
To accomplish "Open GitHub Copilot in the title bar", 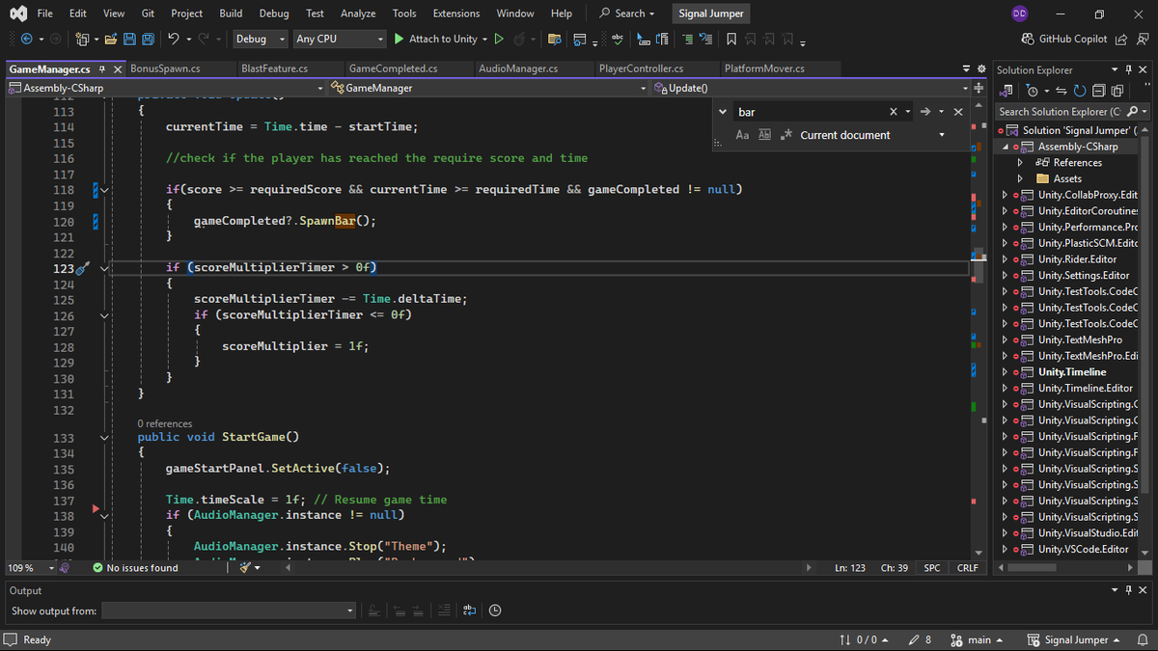I will [x=1064, y=39].
